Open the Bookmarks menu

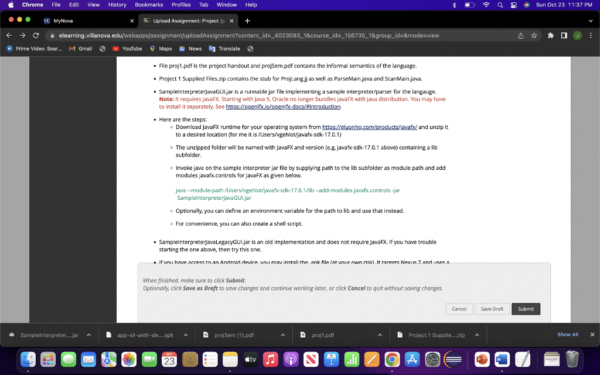click(149, 5)
